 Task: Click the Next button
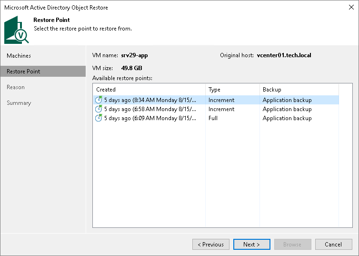[x=251, y=244]
